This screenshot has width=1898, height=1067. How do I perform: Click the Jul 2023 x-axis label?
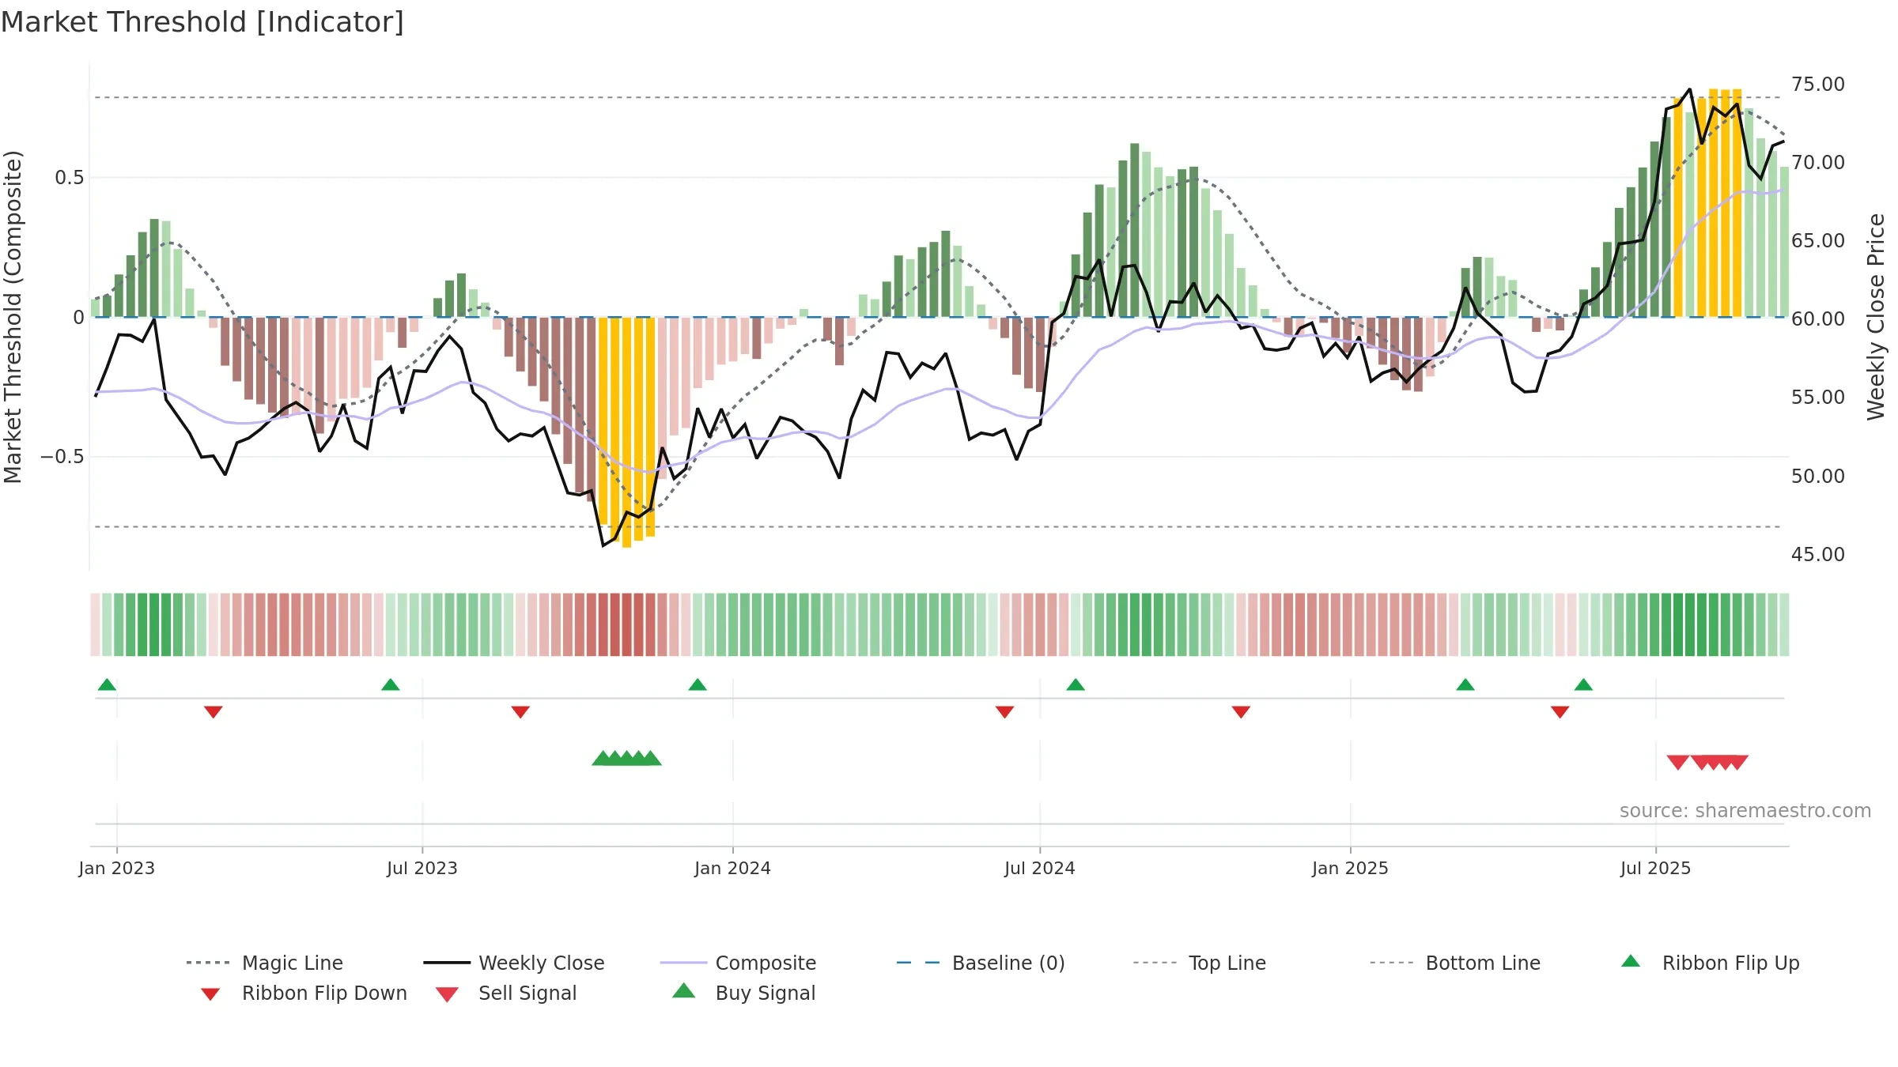click(x=422, y=868)
